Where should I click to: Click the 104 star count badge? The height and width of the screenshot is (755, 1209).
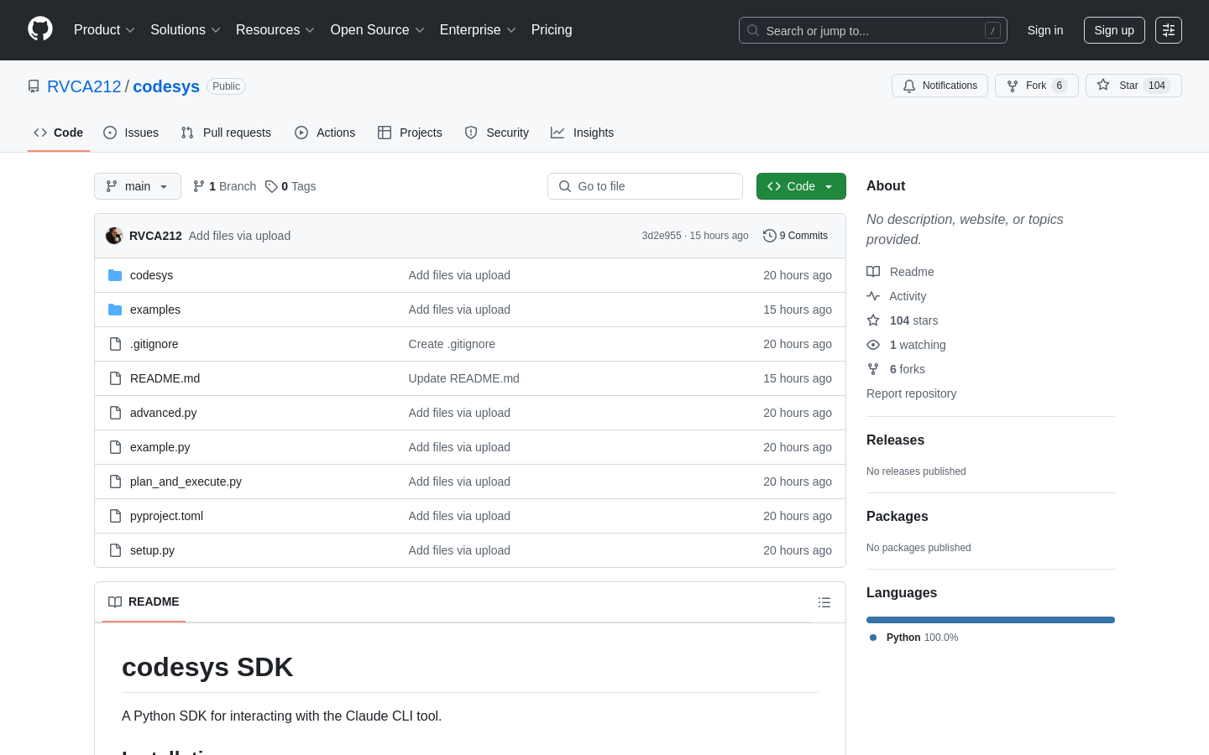click(x=1157, y=86)
